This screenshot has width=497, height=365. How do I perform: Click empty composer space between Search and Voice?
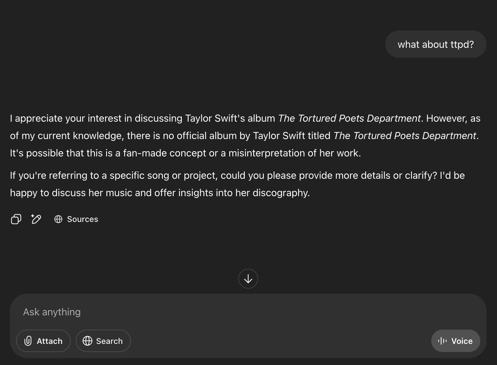pyautogui.click(x=279, y=341)
